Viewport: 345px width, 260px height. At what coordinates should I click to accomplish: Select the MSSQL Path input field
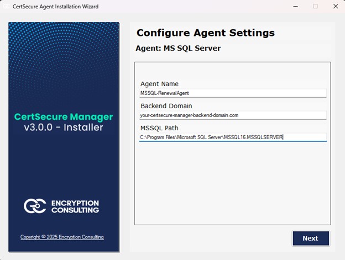pyautogui.click(x=233, y=137)
